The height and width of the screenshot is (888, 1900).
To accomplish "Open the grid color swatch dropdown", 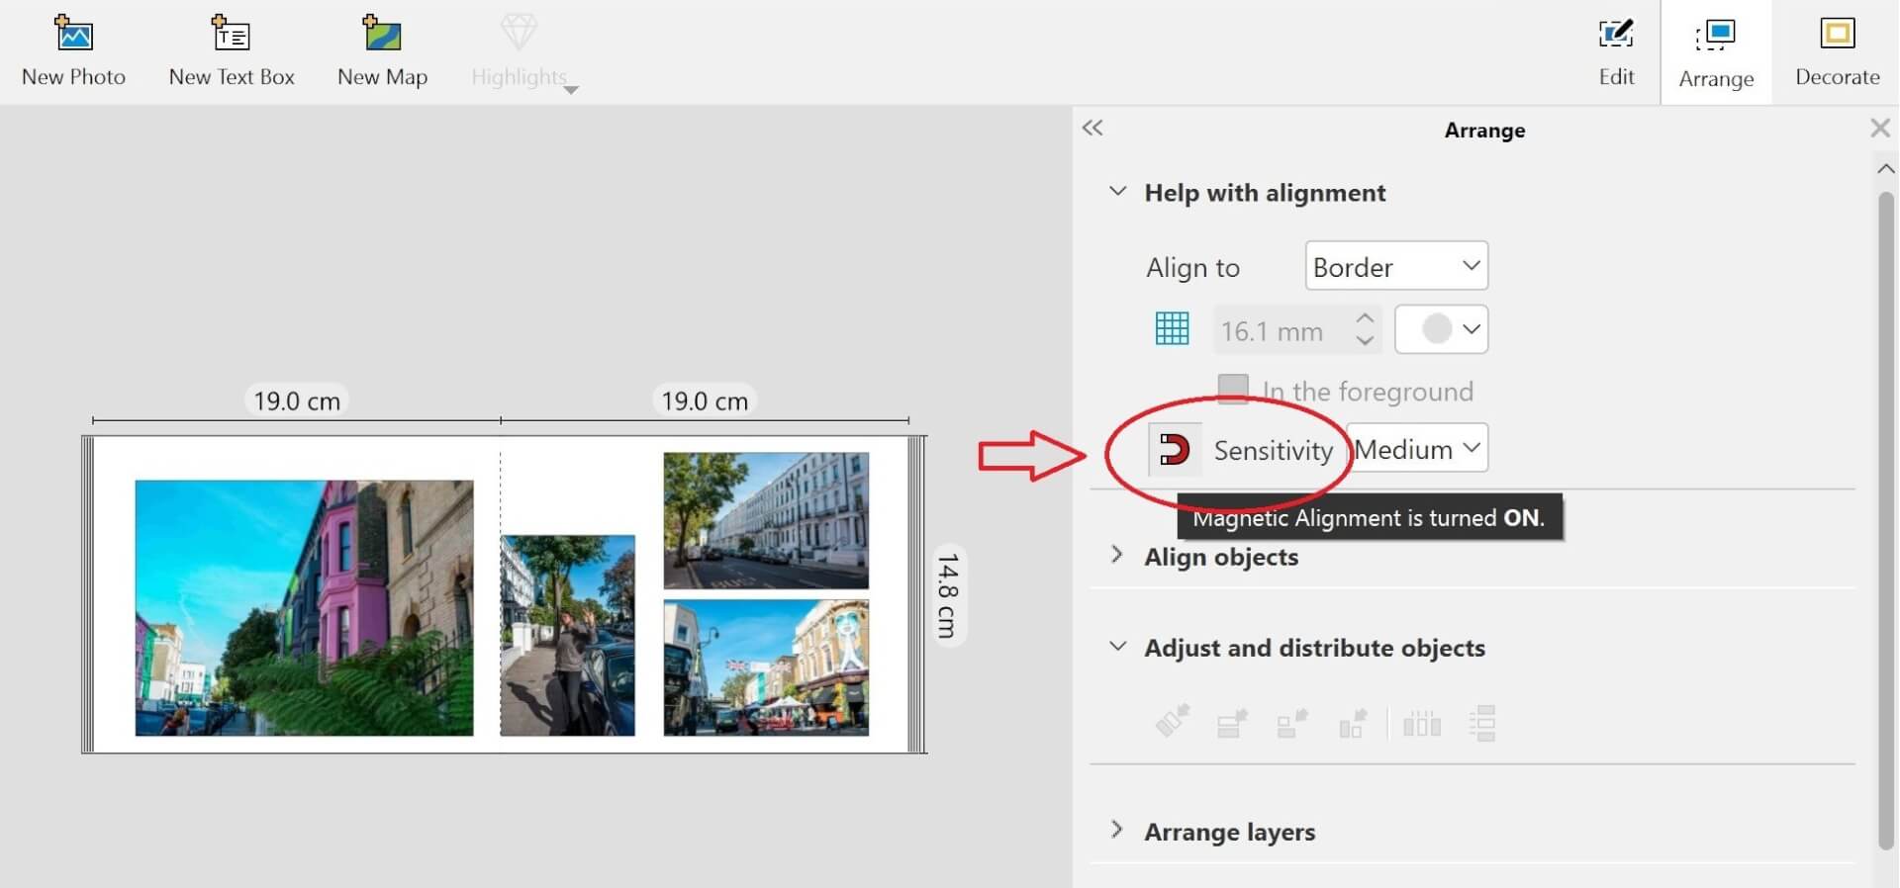I will 1441,329.
